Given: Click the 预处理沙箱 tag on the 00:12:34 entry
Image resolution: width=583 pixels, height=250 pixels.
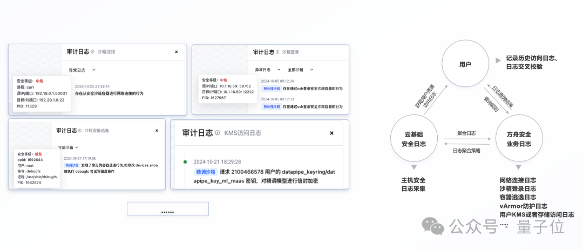Looking at the screenshot, I should 272,88.
